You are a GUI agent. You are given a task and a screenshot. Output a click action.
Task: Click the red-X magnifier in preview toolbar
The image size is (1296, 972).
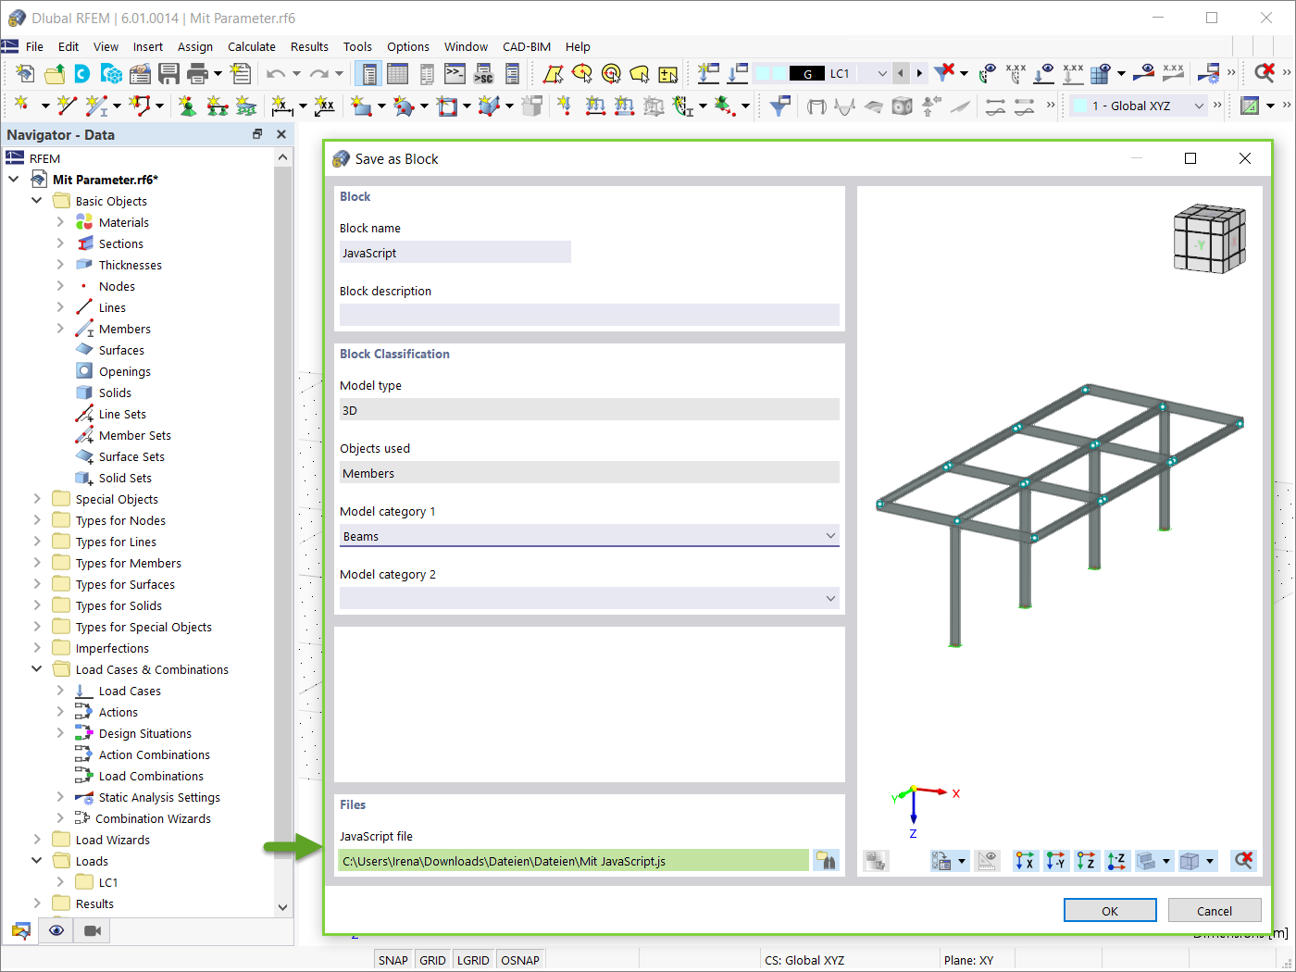click(x=1244, y=861)
